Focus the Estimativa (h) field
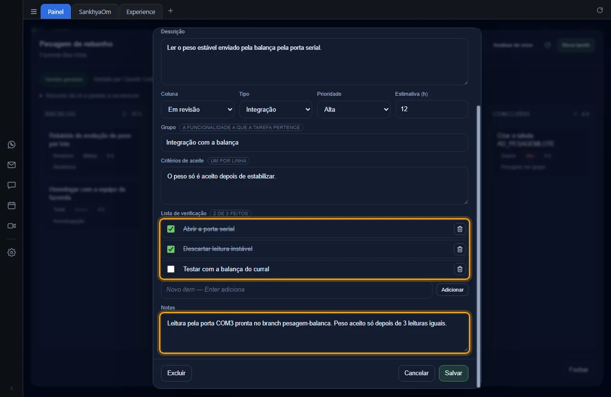The image size is (611, 397). tap(432, 109)
